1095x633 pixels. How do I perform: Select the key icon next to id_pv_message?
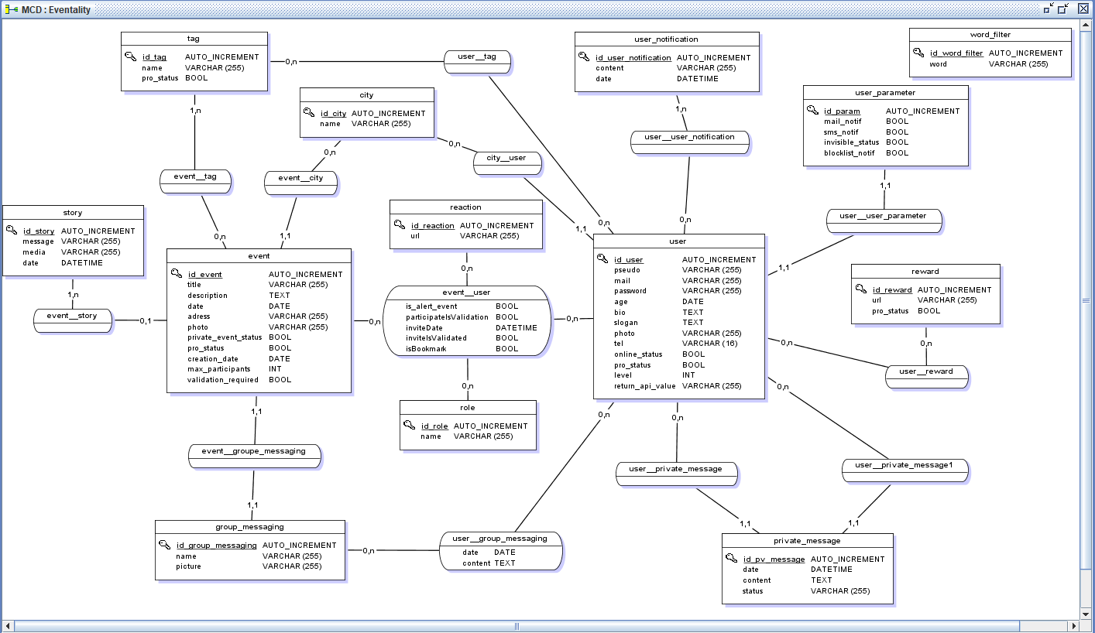[x=731, y=559]
